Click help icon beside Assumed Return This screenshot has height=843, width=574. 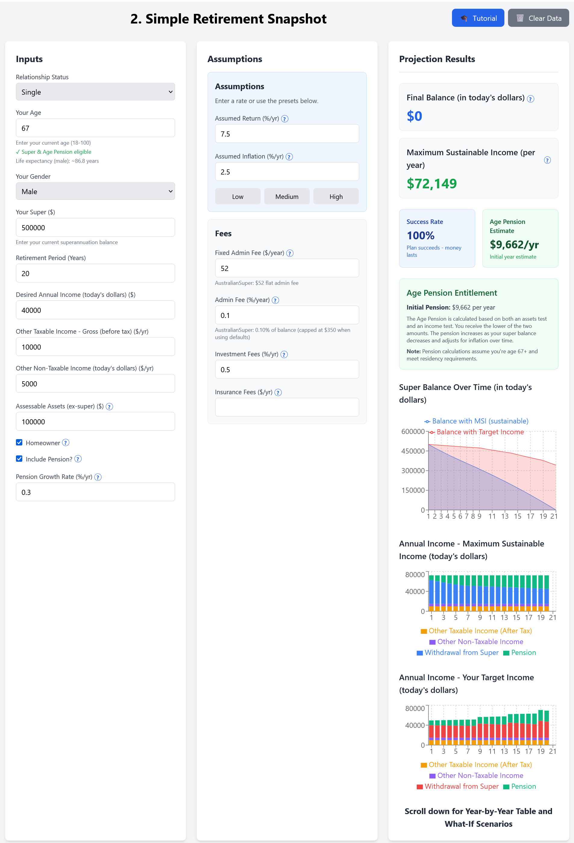tap(285, 119)
